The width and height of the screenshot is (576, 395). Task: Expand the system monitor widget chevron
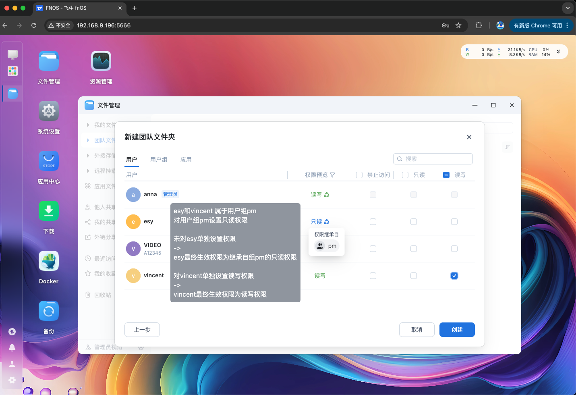coord(558,52)
